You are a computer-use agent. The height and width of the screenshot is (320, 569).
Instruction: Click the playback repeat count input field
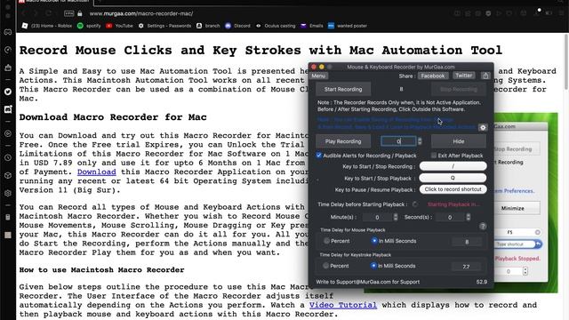(x=398, y=141)
